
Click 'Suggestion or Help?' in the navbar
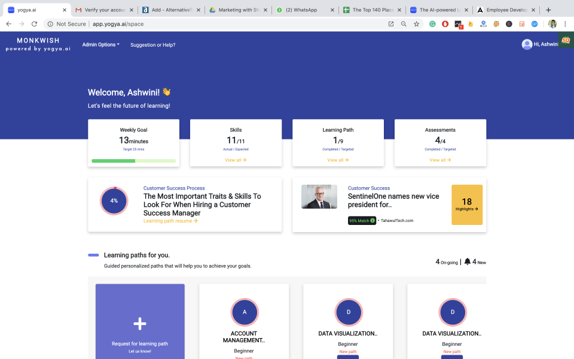[152, 44]
